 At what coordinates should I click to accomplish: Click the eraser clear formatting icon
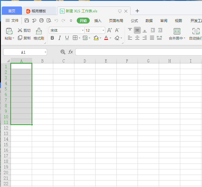[x=117, y=38]
